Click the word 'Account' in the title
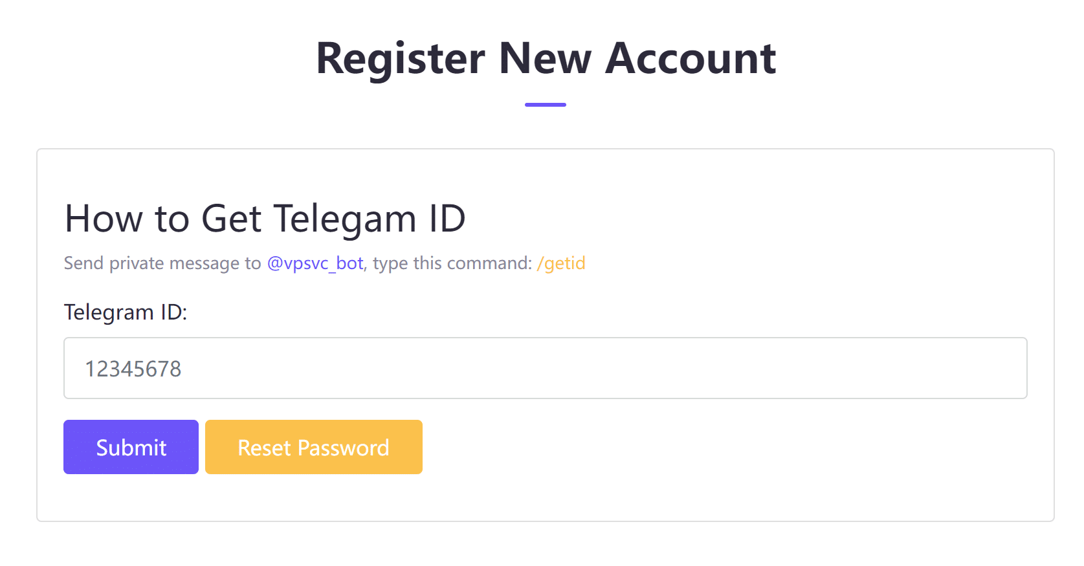 pos(691,58)
